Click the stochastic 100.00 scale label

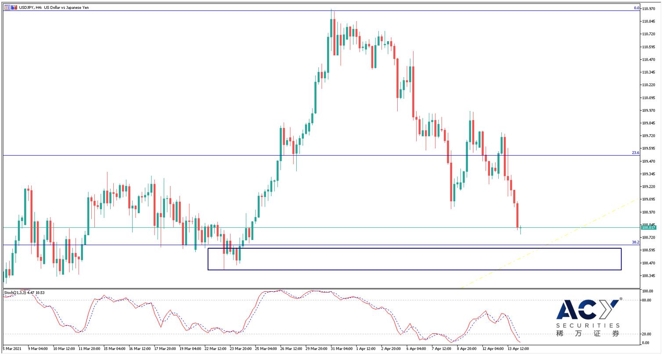[x=647, y=291]
